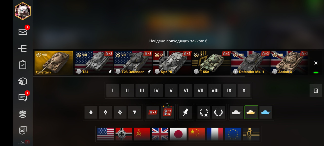Clear filters with the trash can icon
Screen dimensions: 324x146
316,90
